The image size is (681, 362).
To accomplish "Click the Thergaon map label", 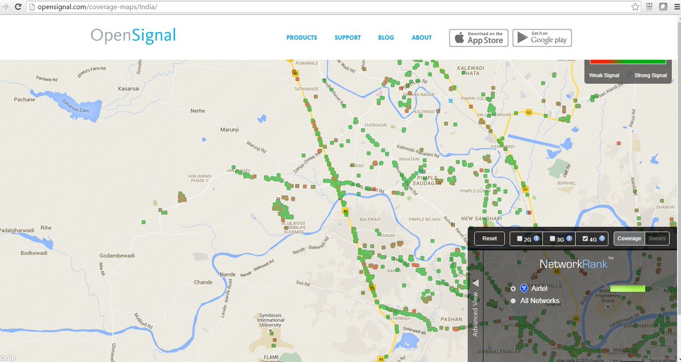I will pyautogui.click(x=375, y=125).
